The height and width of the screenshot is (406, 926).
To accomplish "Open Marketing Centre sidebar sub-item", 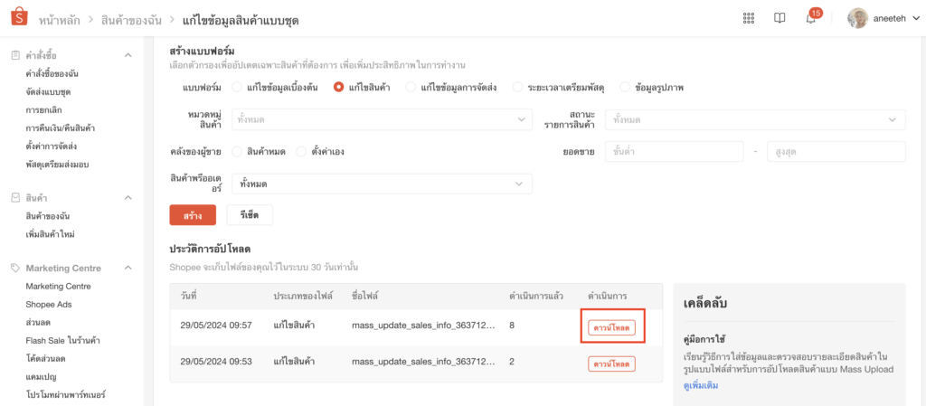I will click(x=59, y=287).
